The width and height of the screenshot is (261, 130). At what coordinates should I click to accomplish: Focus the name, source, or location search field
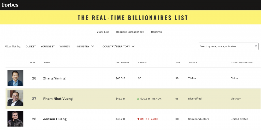(228, 46)
